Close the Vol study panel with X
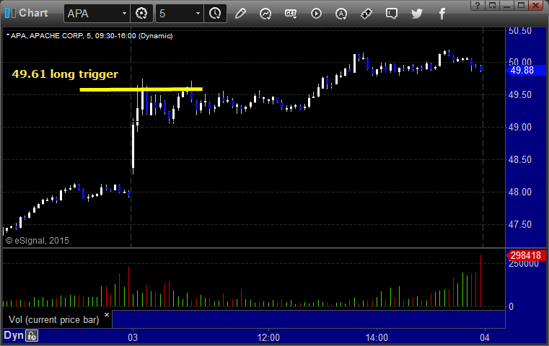 tap(107, 314)
